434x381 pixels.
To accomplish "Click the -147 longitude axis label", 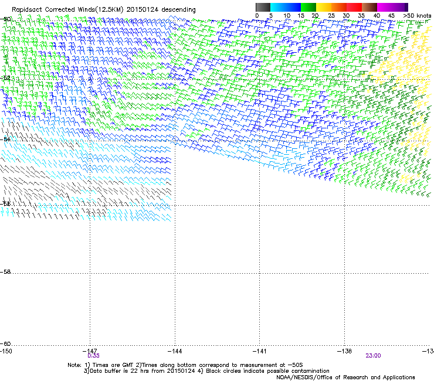I will 90,351.
